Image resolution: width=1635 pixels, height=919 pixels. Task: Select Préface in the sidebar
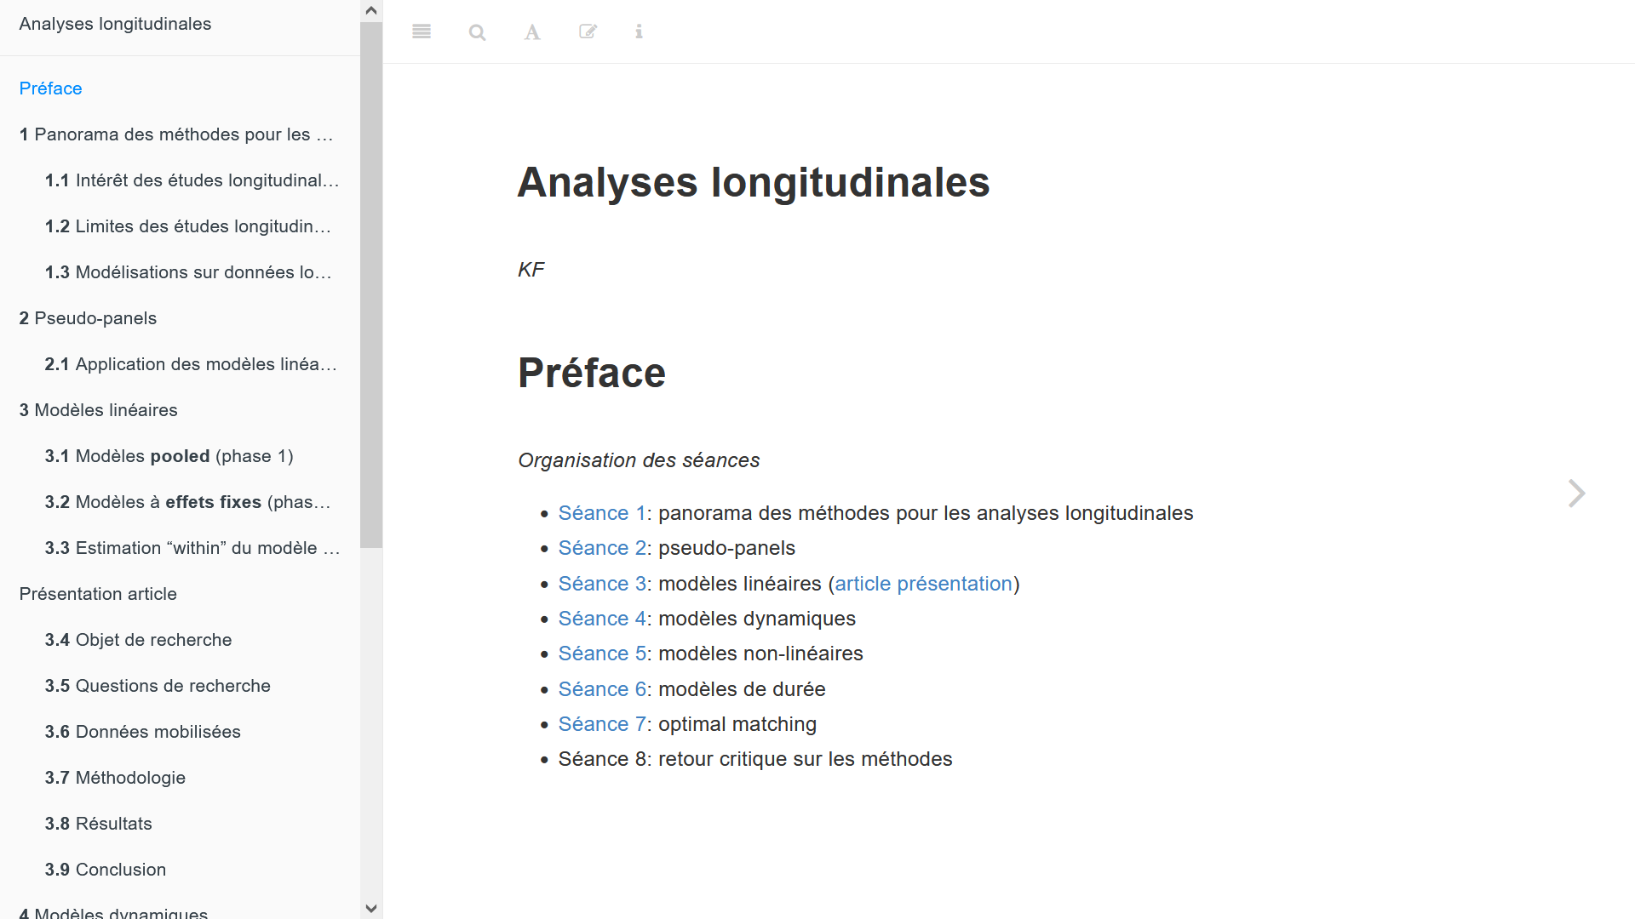click(x=50, y=88)
